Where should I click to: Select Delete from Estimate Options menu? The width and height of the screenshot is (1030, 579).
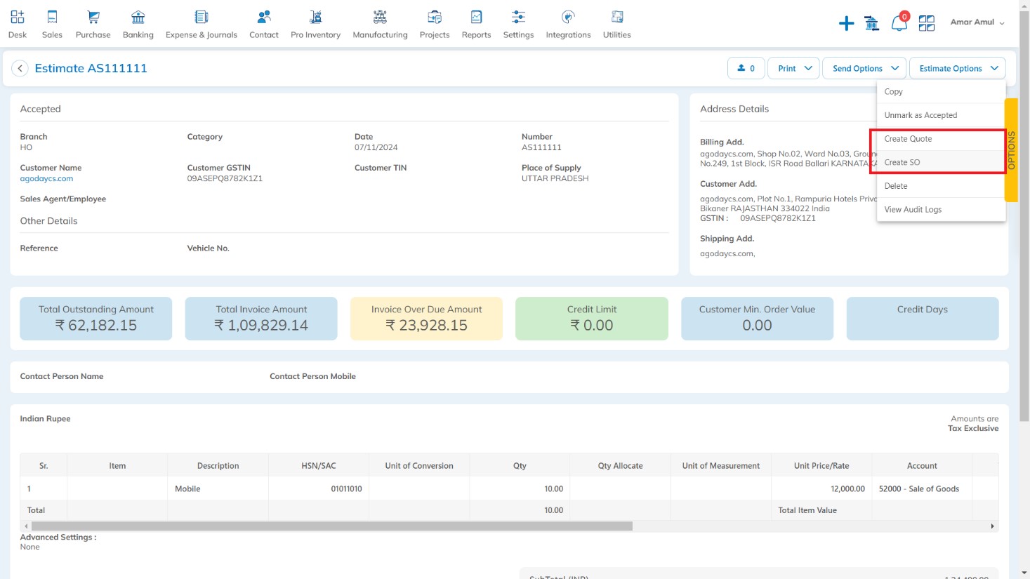click(941, 186)
